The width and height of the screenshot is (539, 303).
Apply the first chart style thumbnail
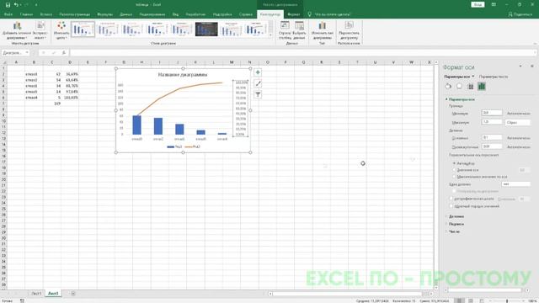pos(83,29)
